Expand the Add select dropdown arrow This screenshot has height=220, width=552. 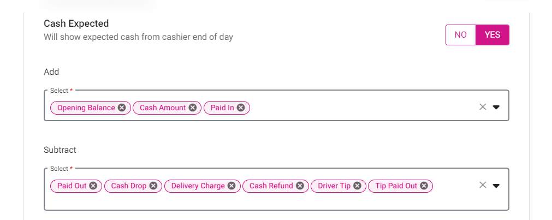[496, 108]
